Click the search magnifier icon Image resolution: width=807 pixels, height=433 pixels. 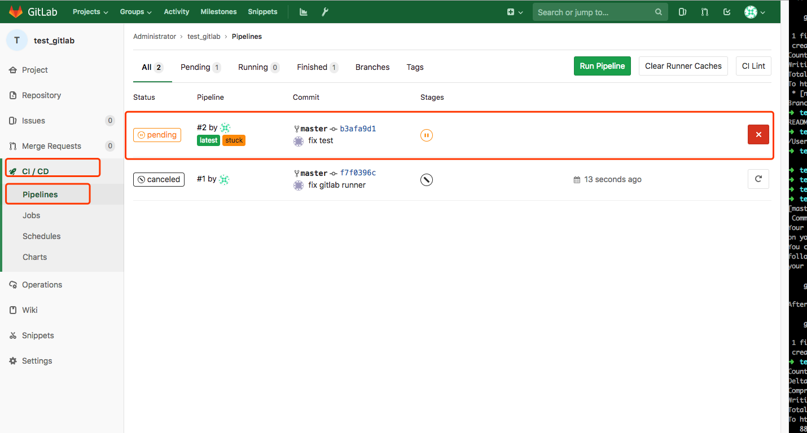(x=659, y=12)
